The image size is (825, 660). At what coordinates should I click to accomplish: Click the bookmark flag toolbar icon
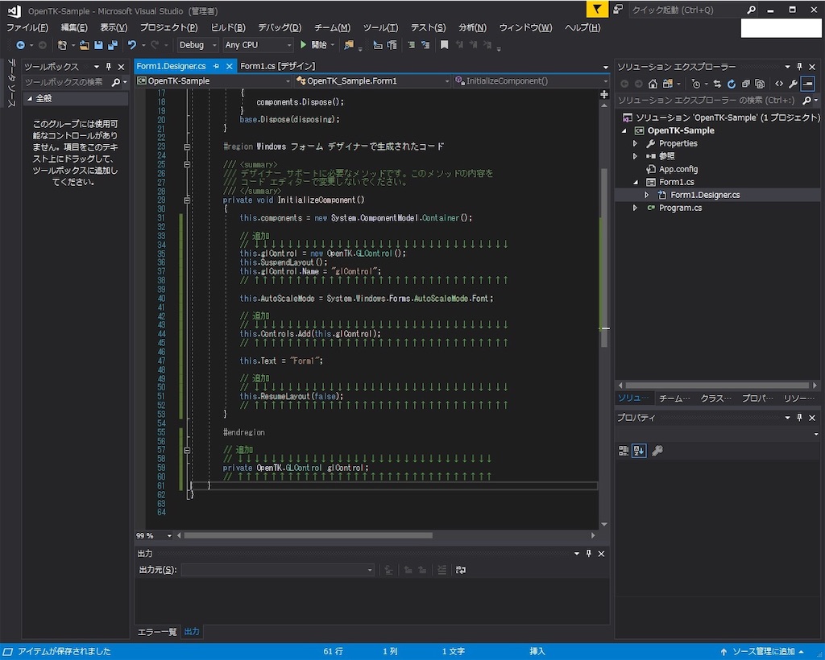pos(444,45)
